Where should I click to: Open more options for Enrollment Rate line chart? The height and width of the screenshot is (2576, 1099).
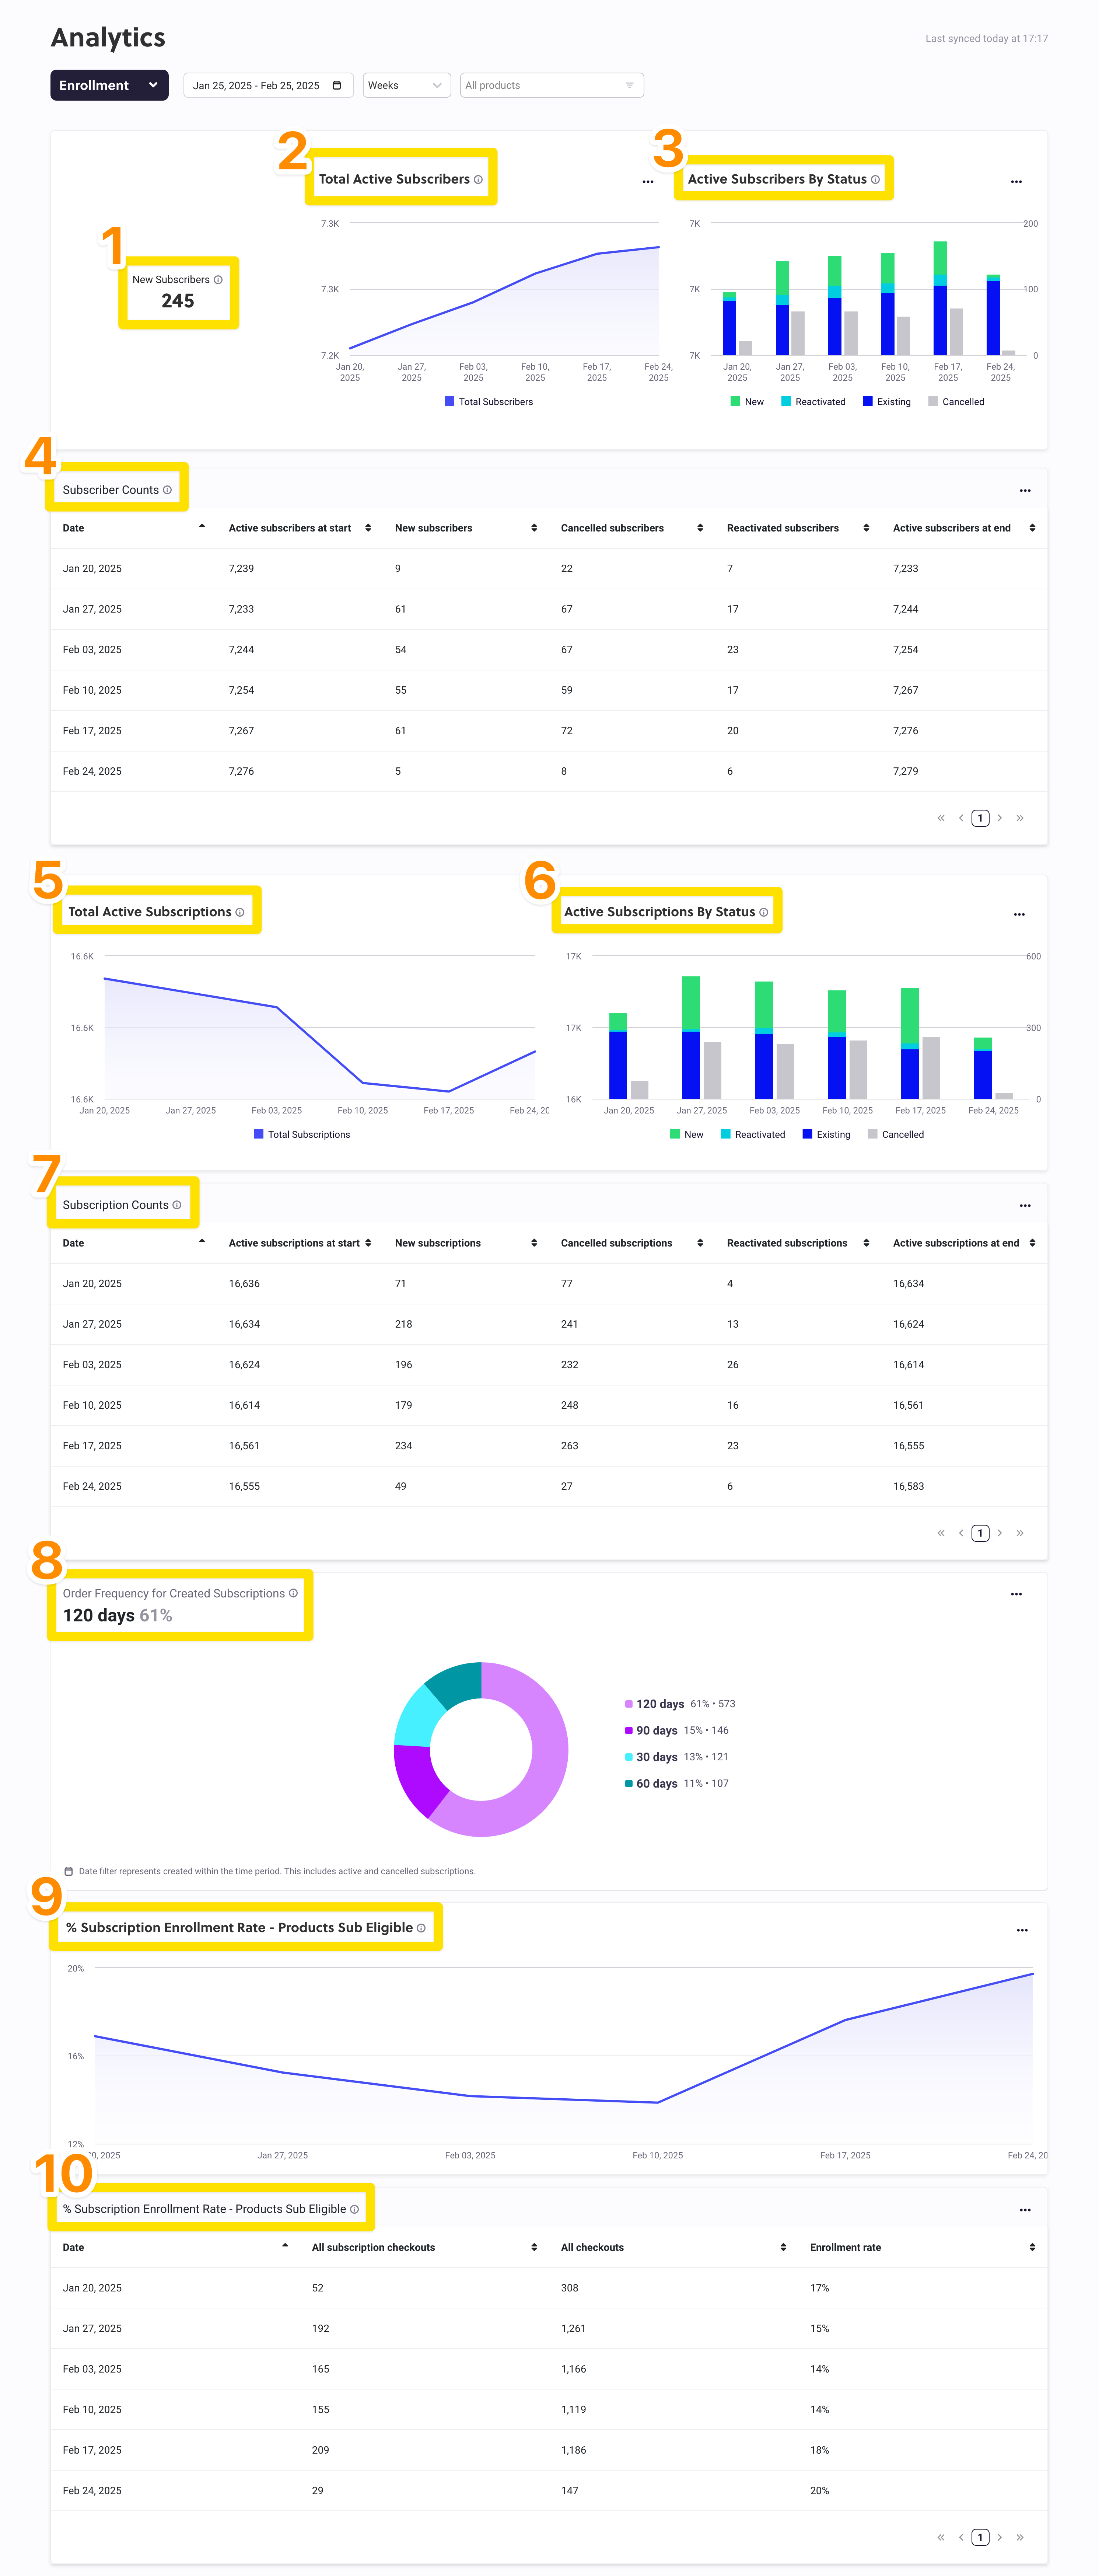click(1022, 1931)
